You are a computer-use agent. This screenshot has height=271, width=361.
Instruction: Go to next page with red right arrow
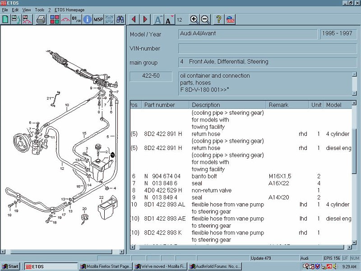click(145, 19)
